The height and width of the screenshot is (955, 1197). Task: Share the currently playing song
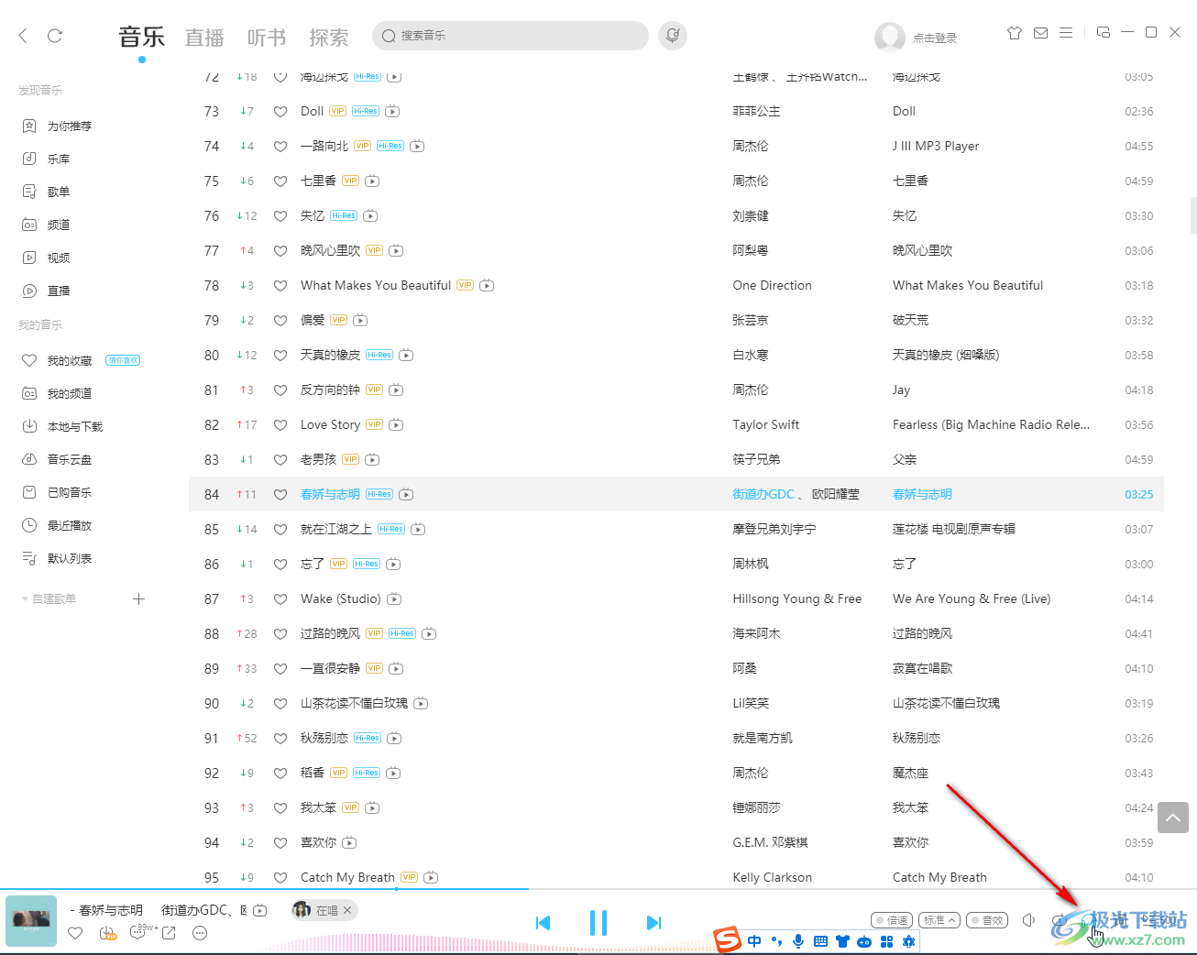tap(169, 933)
